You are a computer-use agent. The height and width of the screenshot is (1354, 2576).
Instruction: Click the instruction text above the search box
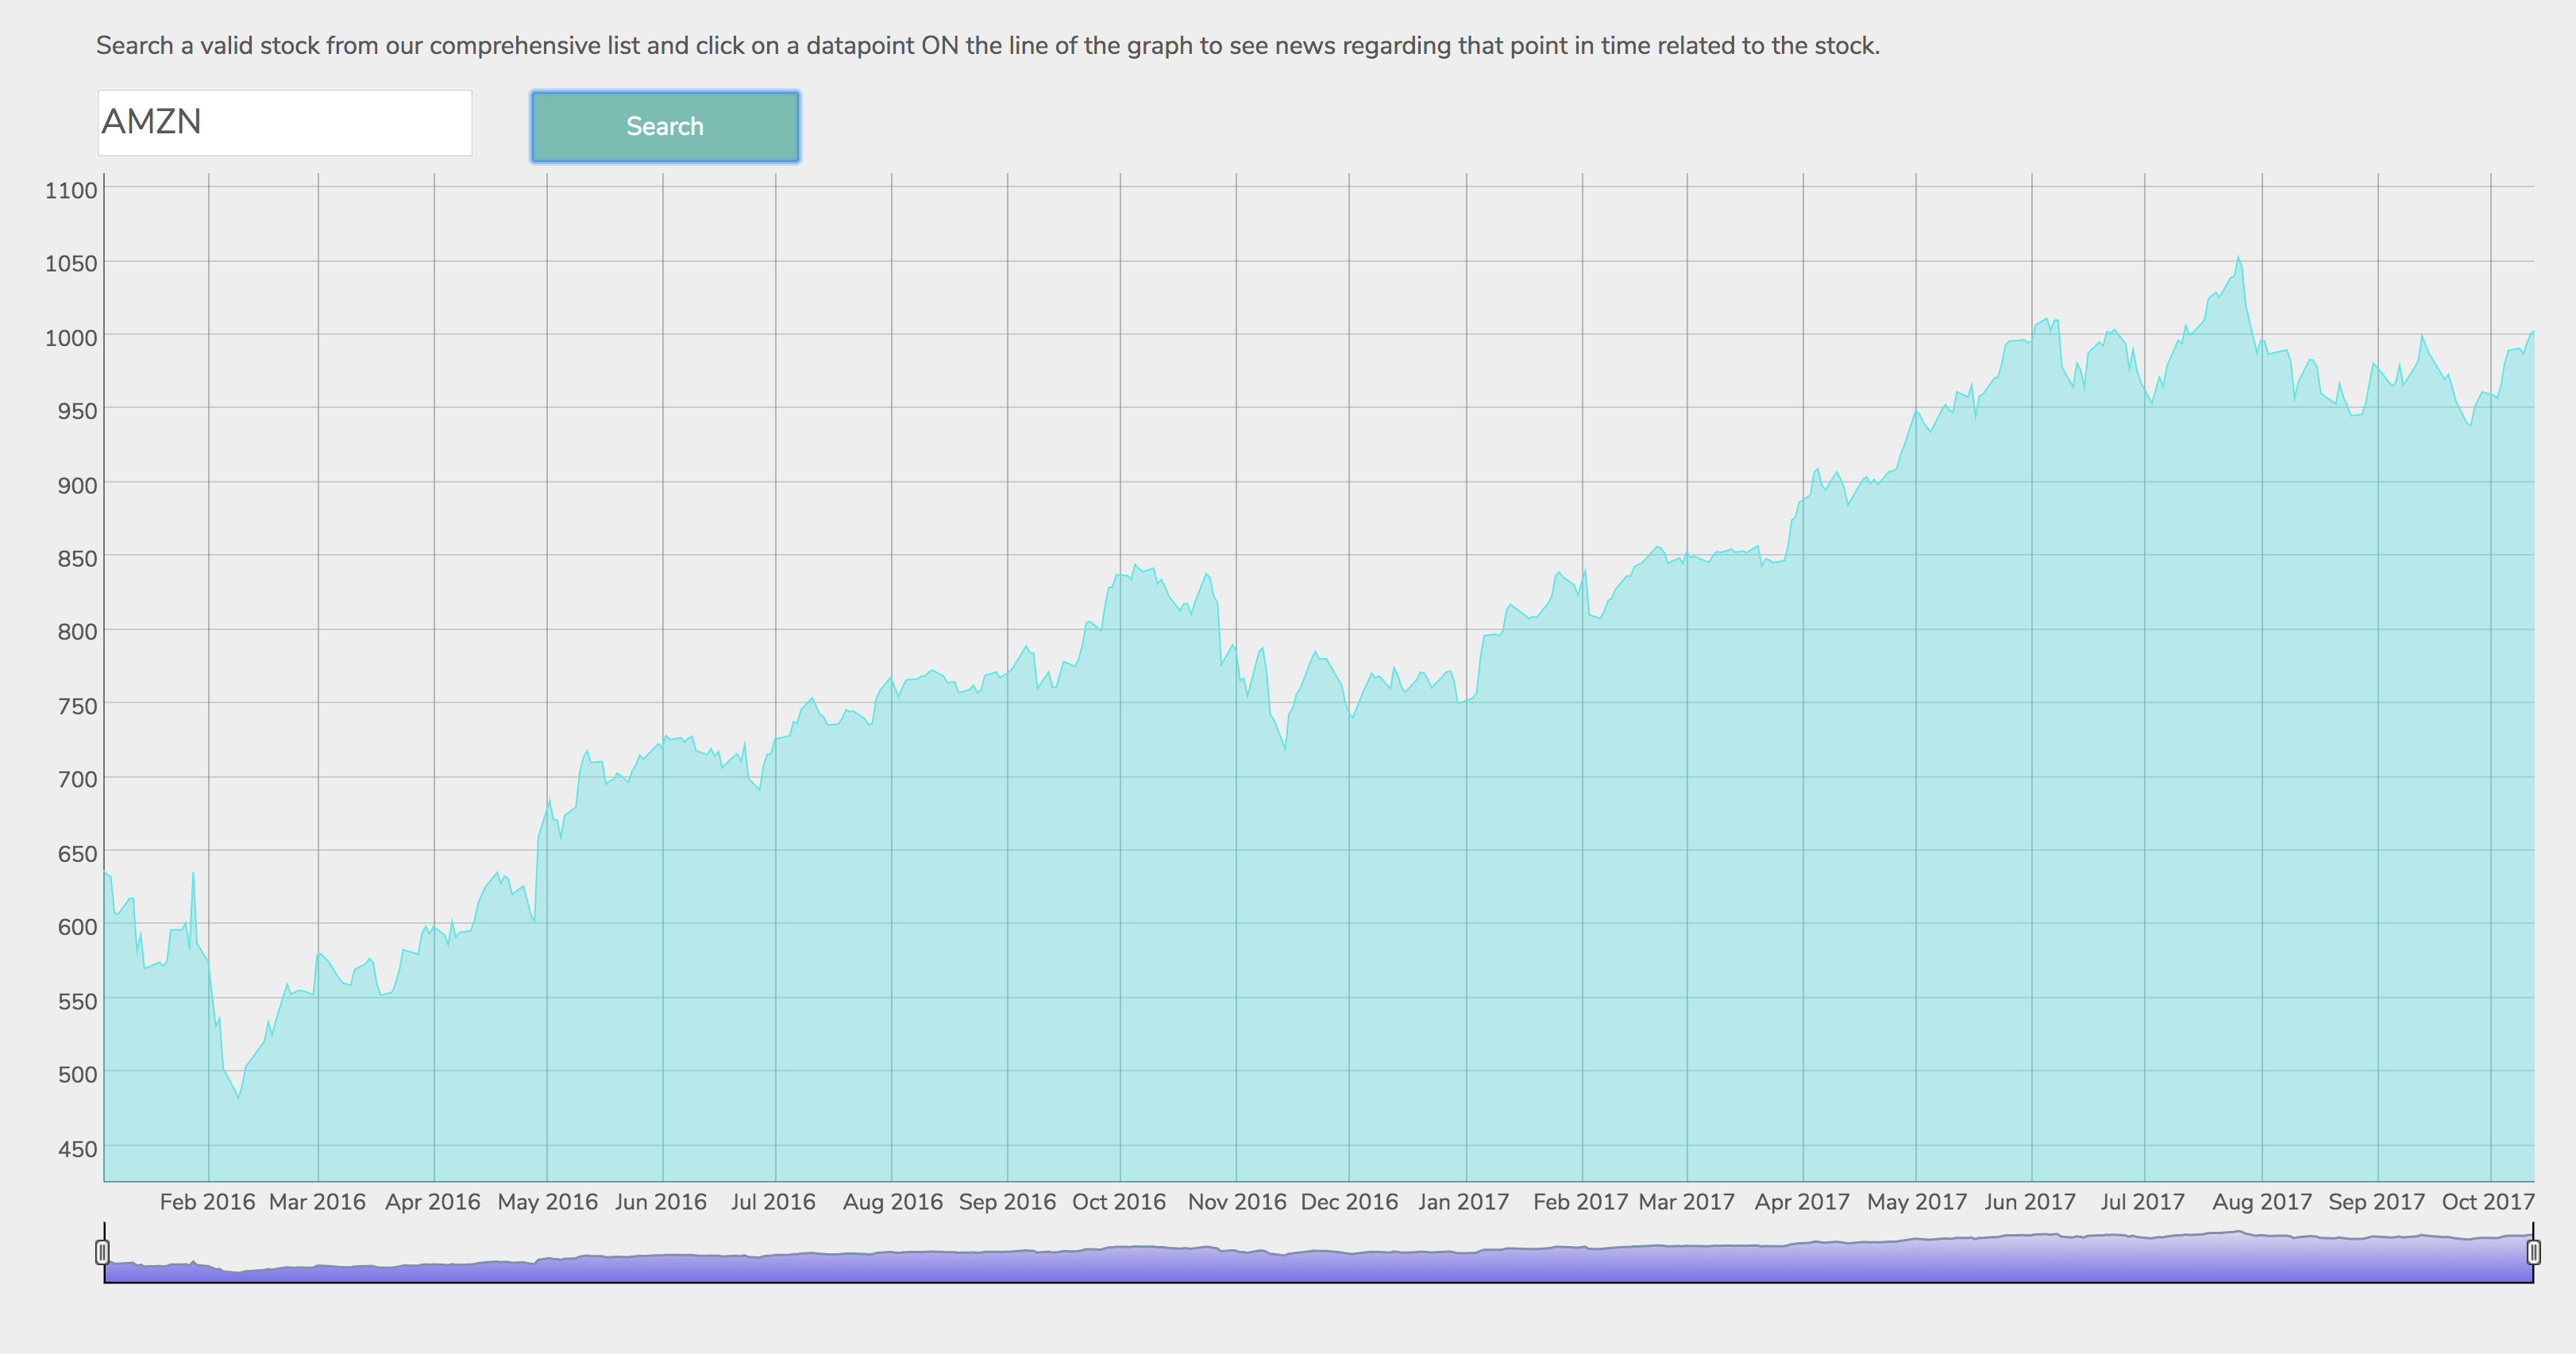click(987, 46)
